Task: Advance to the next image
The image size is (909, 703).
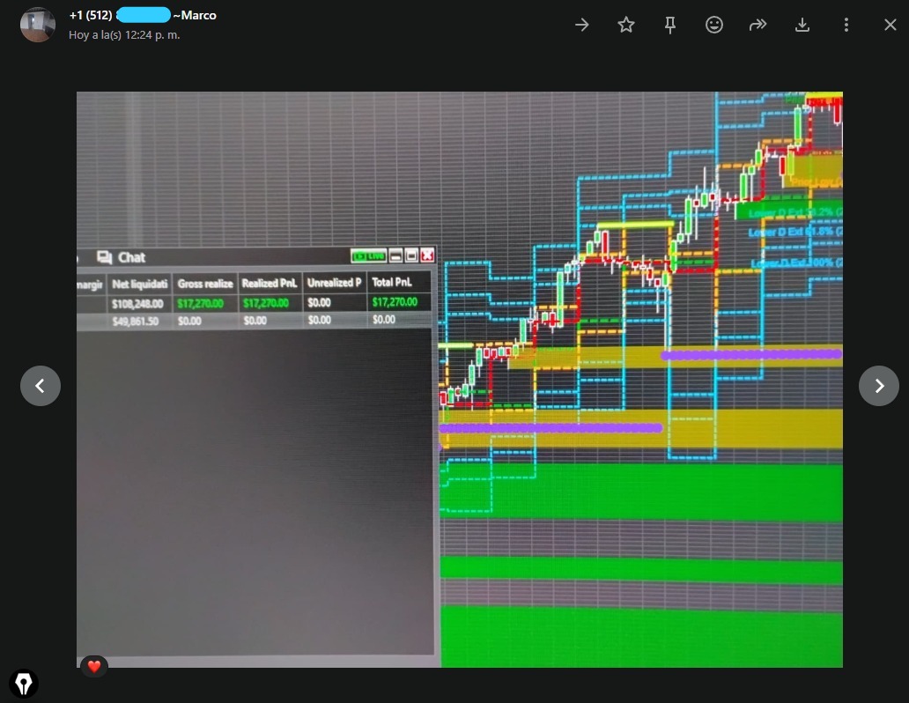Action: 878,386
